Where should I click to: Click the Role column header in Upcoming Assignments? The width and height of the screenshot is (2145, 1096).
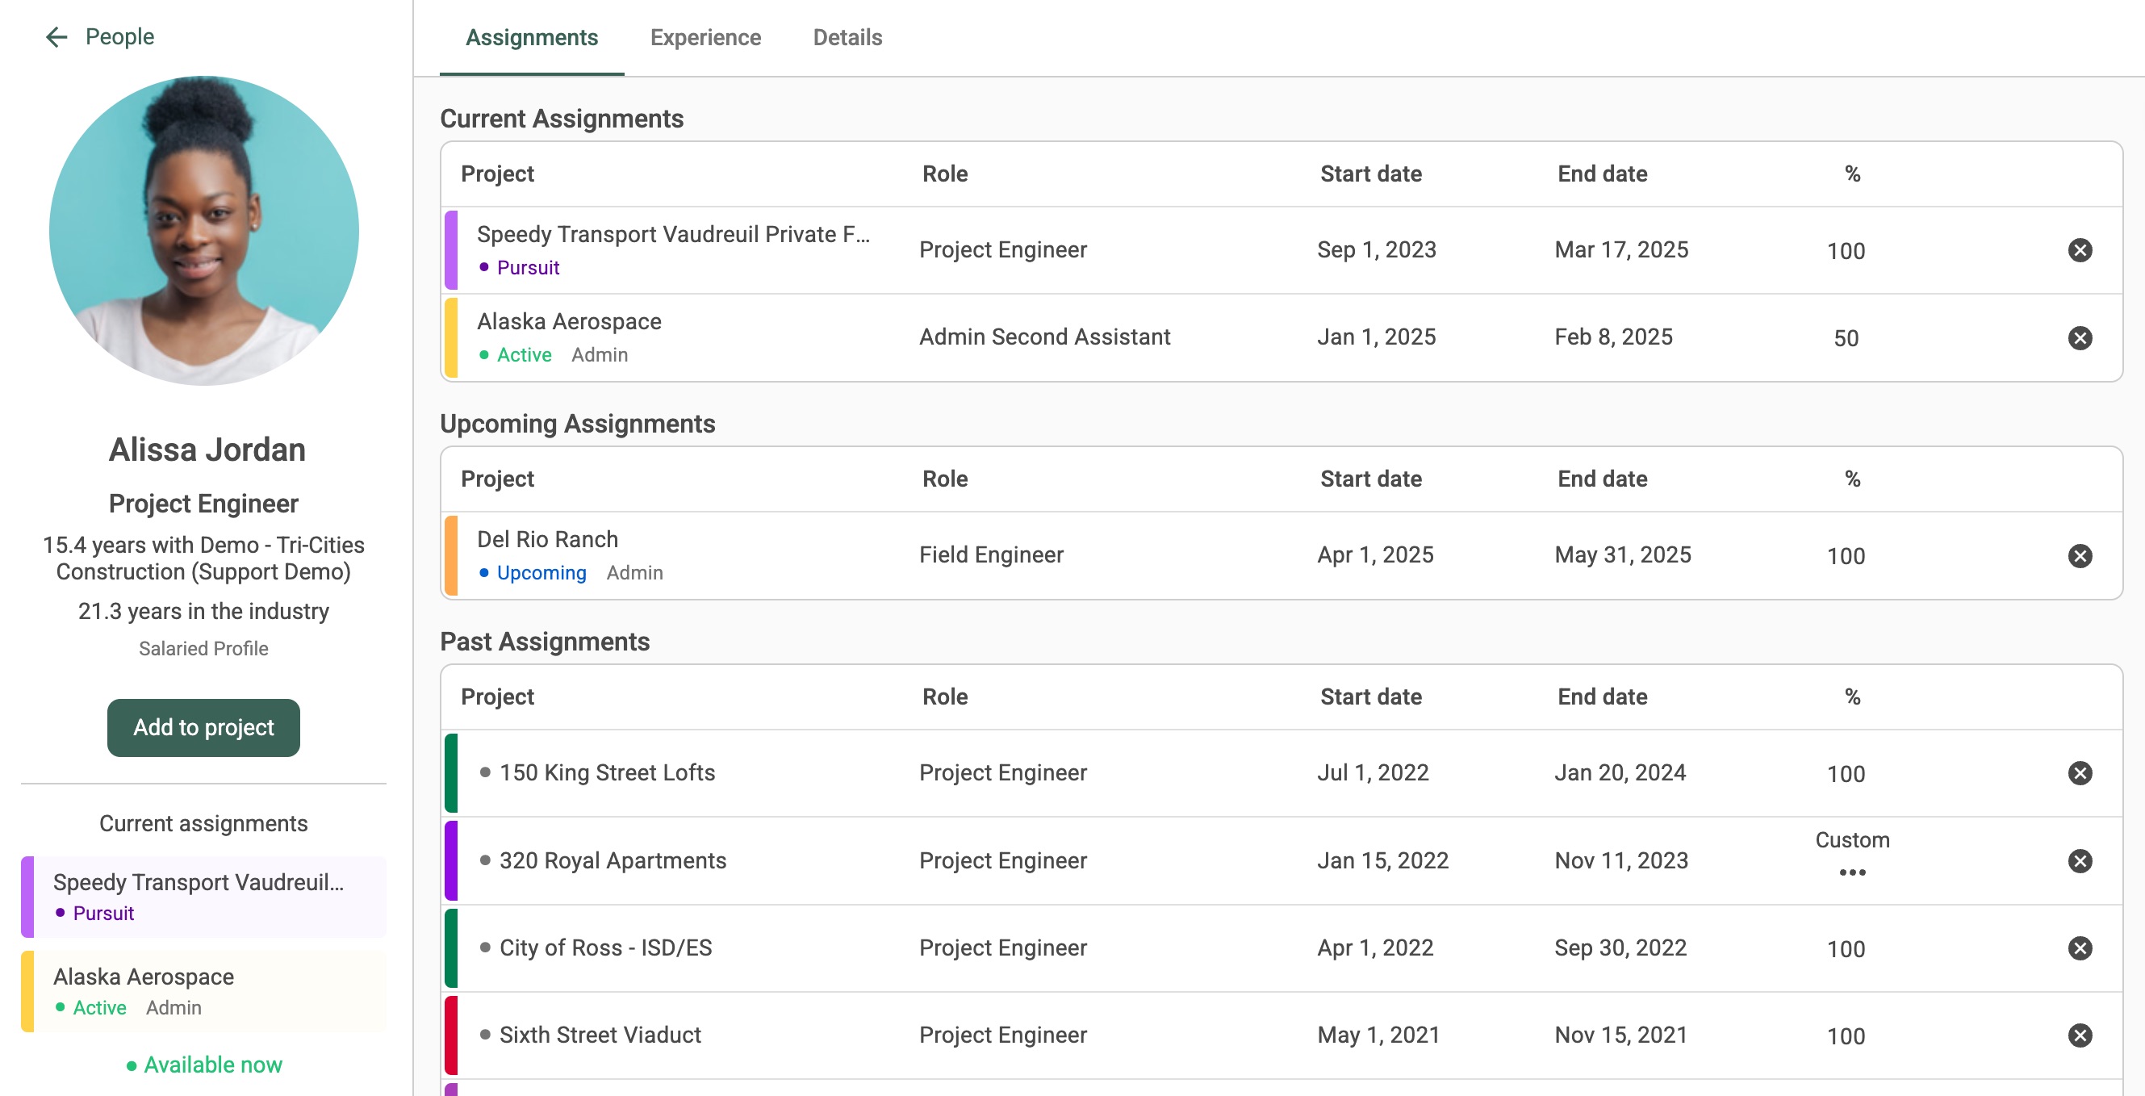click(944, 479)
